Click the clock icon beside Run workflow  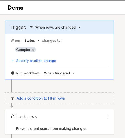click(13, 73)
